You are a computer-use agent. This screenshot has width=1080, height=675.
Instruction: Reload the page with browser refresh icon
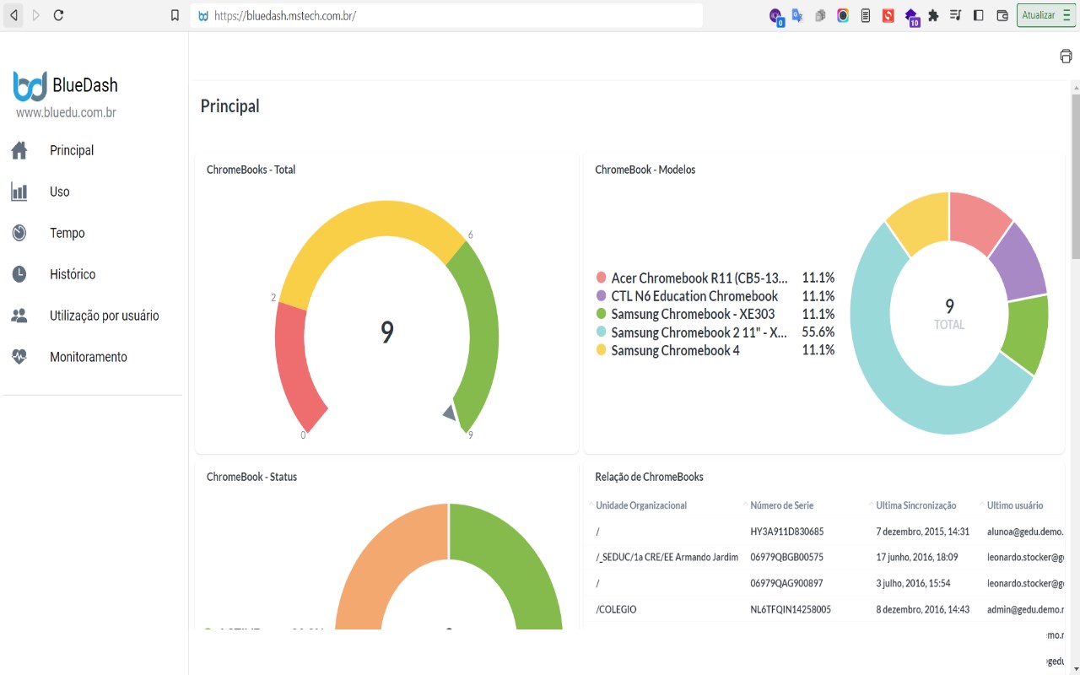pyautogui.click(x=58, y=15)
